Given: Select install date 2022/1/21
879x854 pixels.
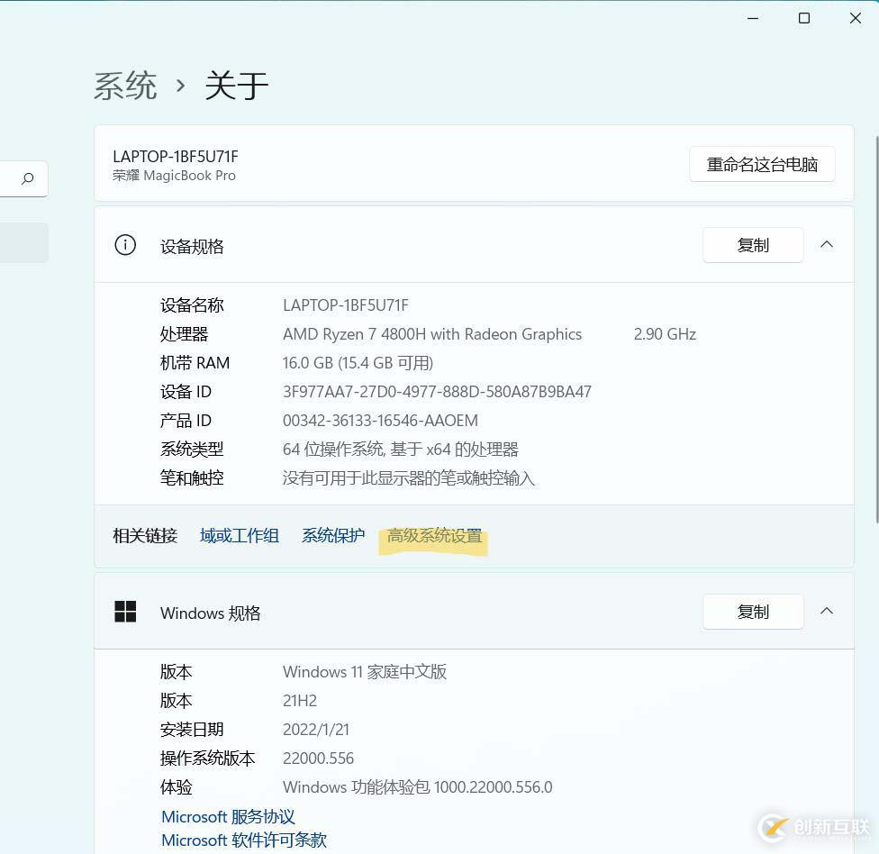Looking at the screenshot, I should [316, 730].
